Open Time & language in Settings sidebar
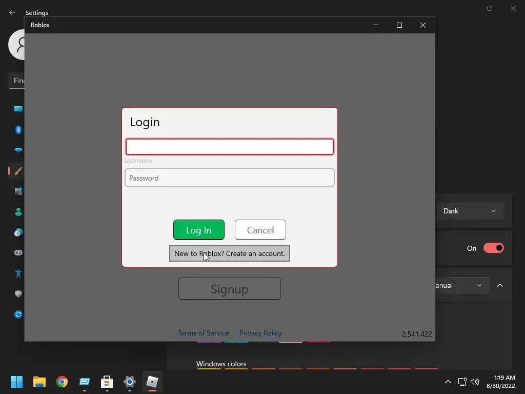The image size is (525, 394). (18, 232)
